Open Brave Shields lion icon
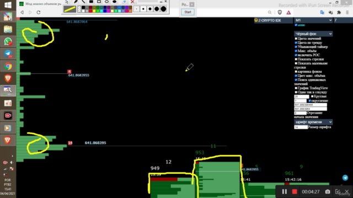 [x=280, y=13]
